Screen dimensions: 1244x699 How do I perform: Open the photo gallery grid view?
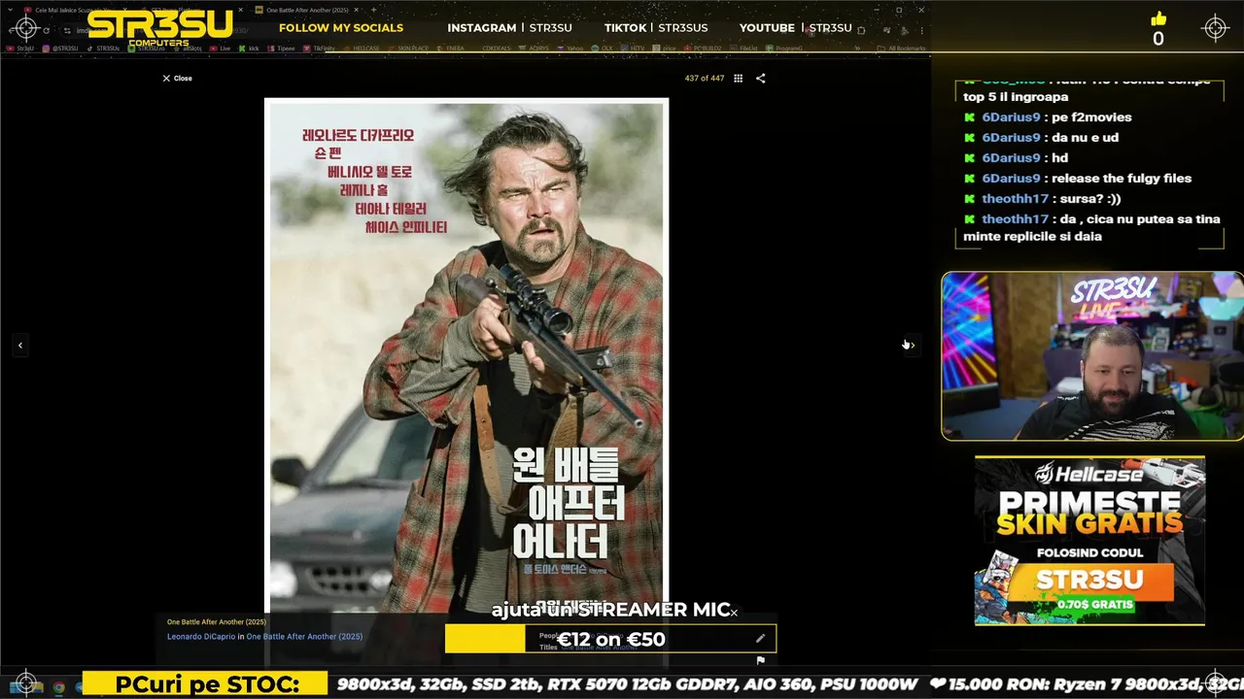[x=739, y=79]
